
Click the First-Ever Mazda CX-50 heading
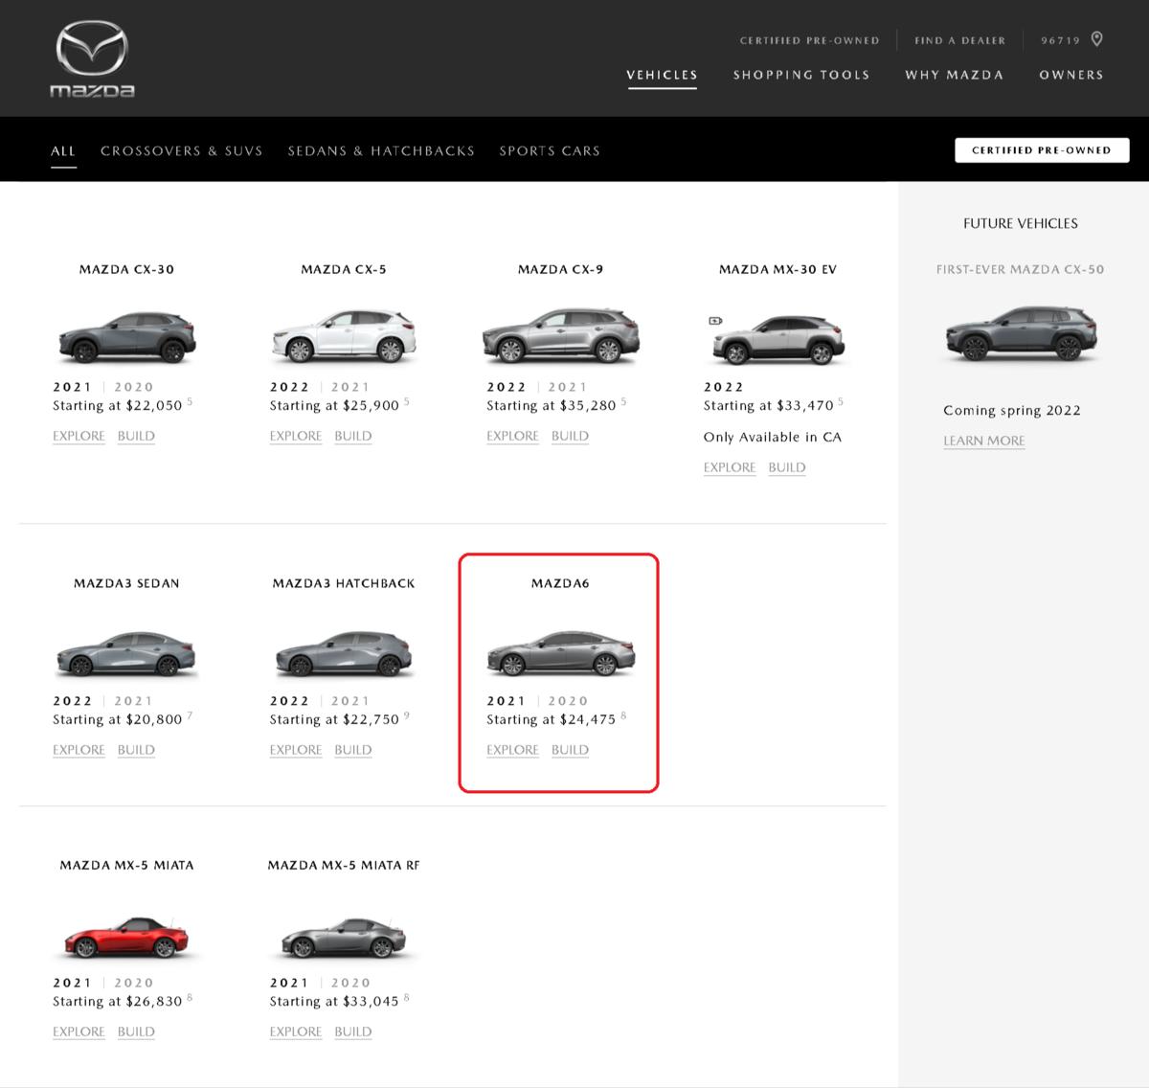[1021, 270]
